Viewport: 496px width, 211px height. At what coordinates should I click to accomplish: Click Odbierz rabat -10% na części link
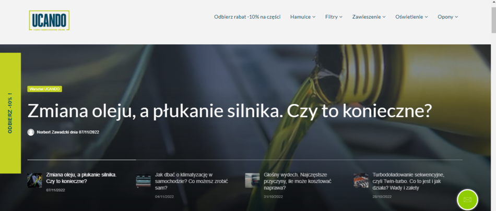[247, 17]
